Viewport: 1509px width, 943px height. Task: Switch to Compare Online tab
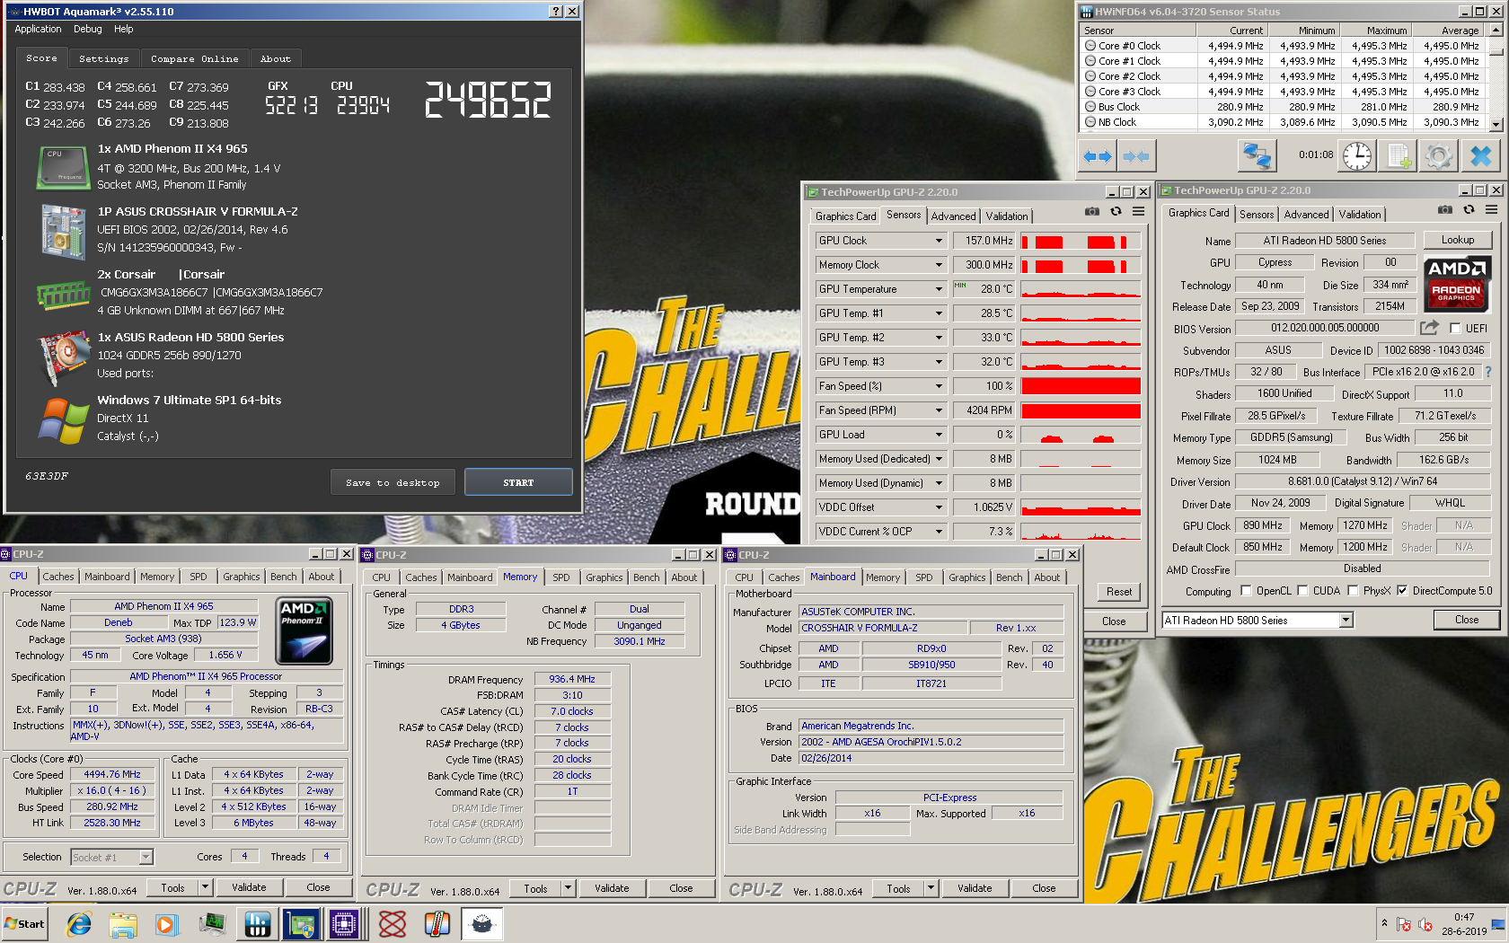[194, 58]
